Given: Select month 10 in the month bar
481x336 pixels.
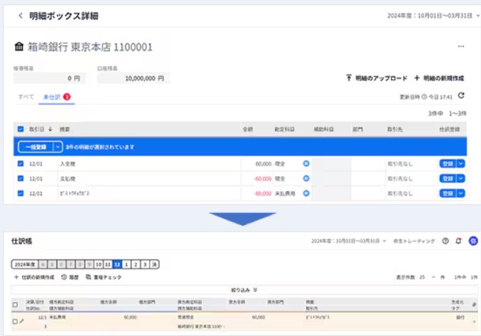Looking at the screenshot, I should coord(99,264).
